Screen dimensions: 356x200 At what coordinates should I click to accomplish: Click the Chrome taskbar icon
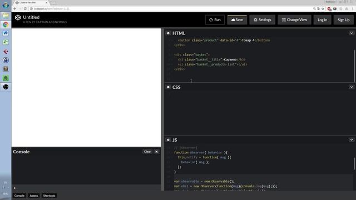(6, 24)
